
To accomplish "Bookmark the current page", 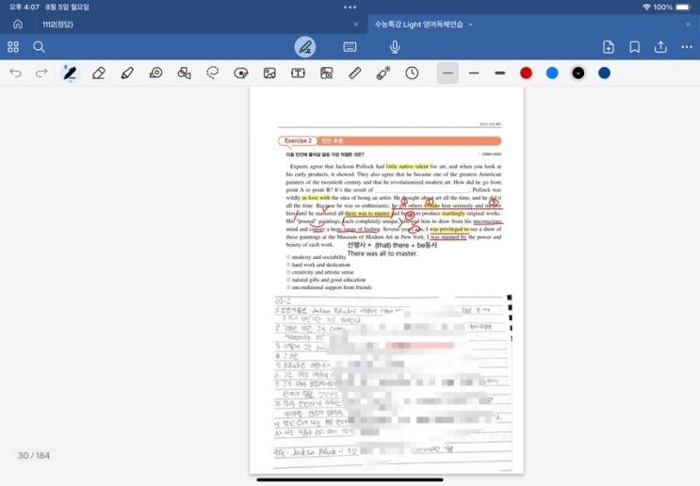I will 634,47.
